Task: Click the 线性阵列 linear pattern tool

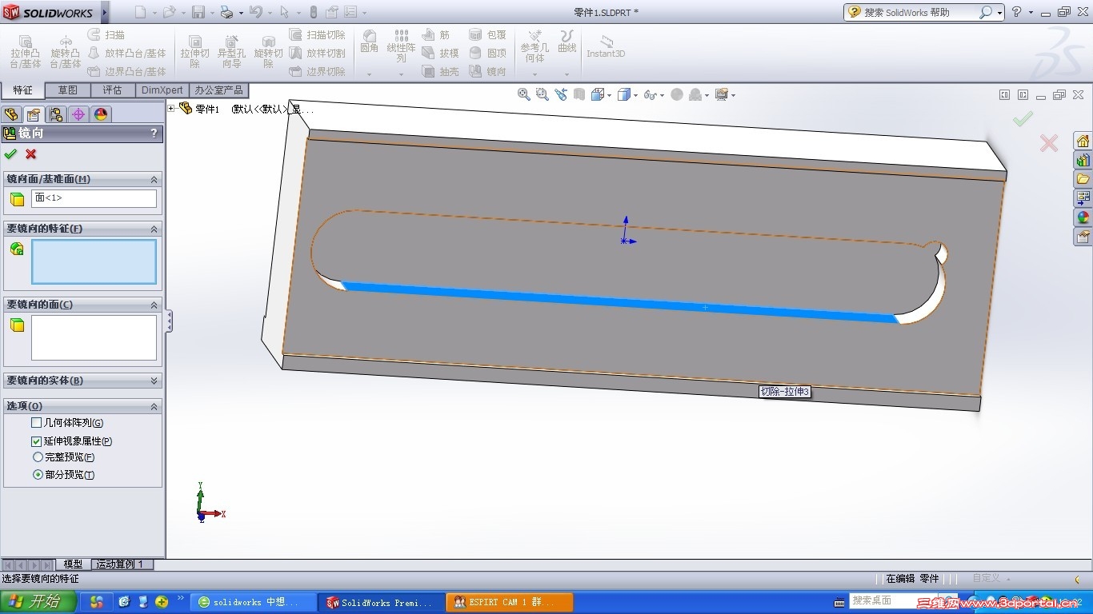Action: 401,46
